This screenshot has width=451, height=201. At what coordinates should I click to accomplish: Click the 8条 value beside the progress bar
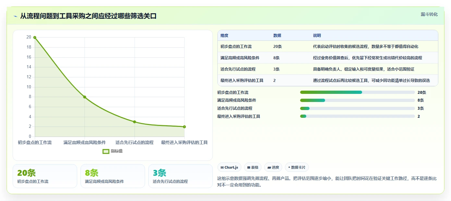coord(421,100)
